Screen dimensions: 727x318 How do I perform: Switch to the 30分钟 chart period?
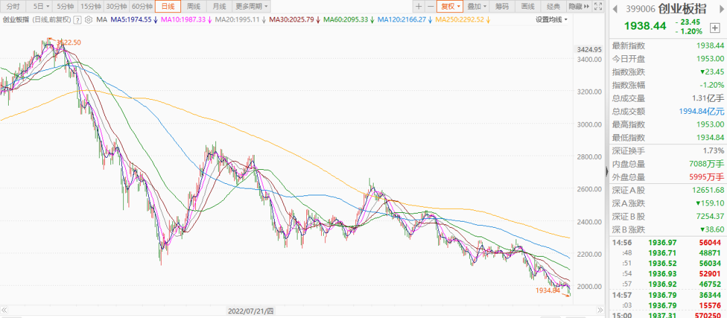(116, 7)
